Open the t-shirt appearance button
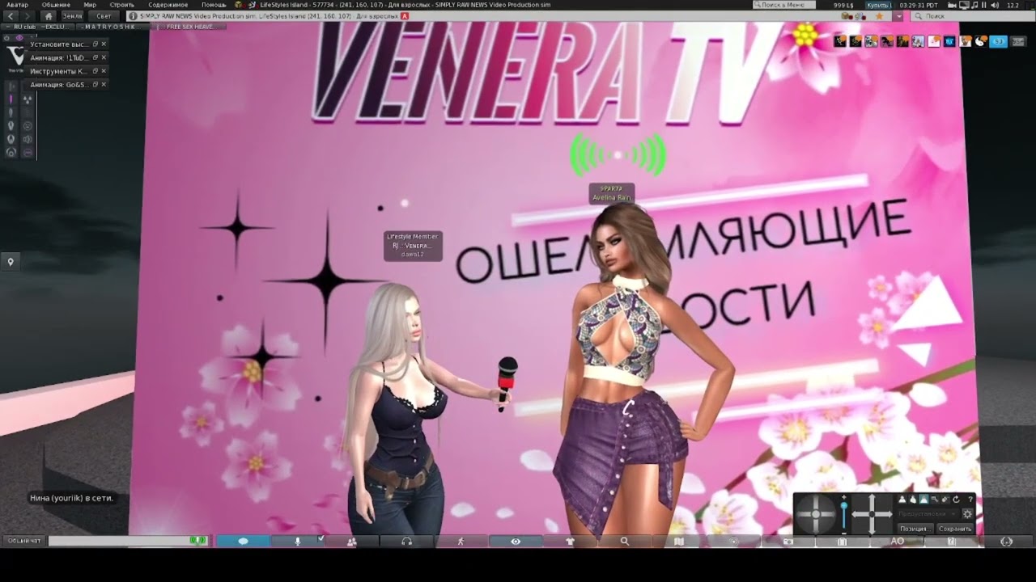Image resolution: width=1036 pixels, height=582 pixels. tap(570, 542)
